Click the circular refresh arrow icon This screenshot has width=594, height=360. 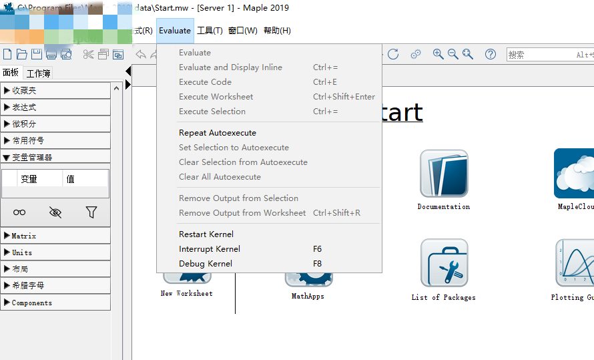(x=393, y=54)
